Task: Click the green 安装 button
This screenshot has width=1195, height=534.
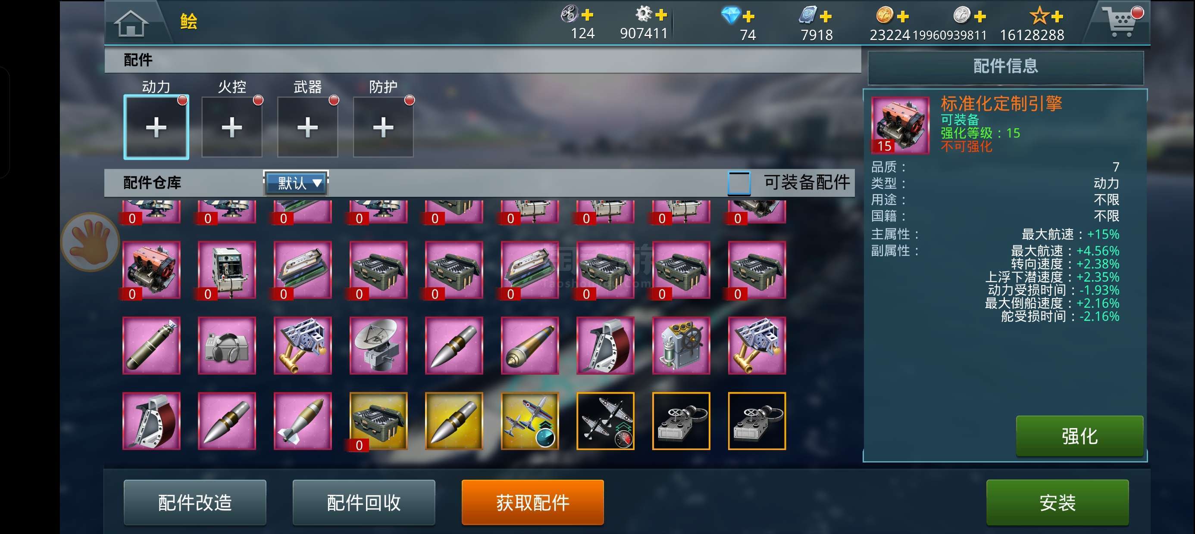Action: click(x=1057, y=503)
